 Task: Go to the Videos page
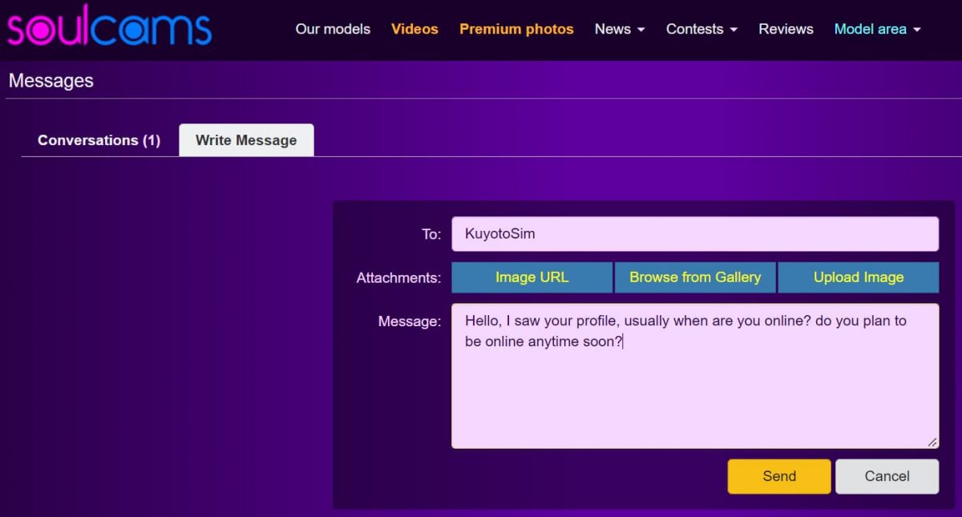pos(414,29)
